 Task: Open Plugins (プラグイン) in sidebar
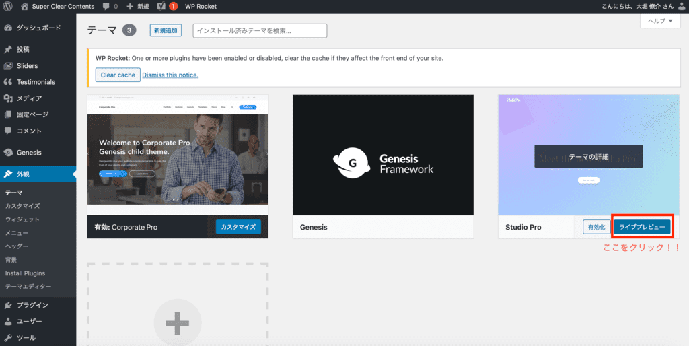point(32,305)
